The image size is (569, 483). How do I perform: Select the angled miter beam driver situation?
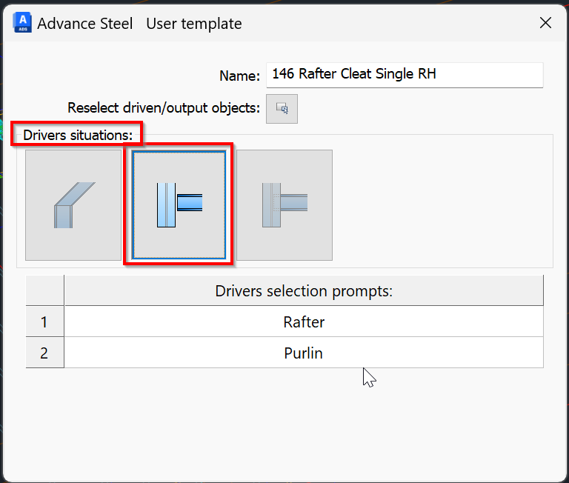point(73,204)
